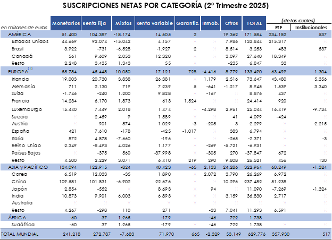Click the Otros column header

230,23
